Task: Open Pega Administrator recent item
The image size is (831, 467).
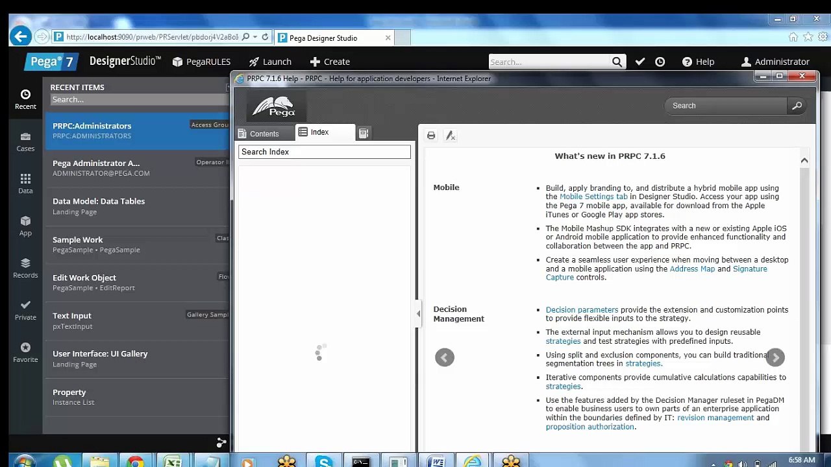Action: 136,168
